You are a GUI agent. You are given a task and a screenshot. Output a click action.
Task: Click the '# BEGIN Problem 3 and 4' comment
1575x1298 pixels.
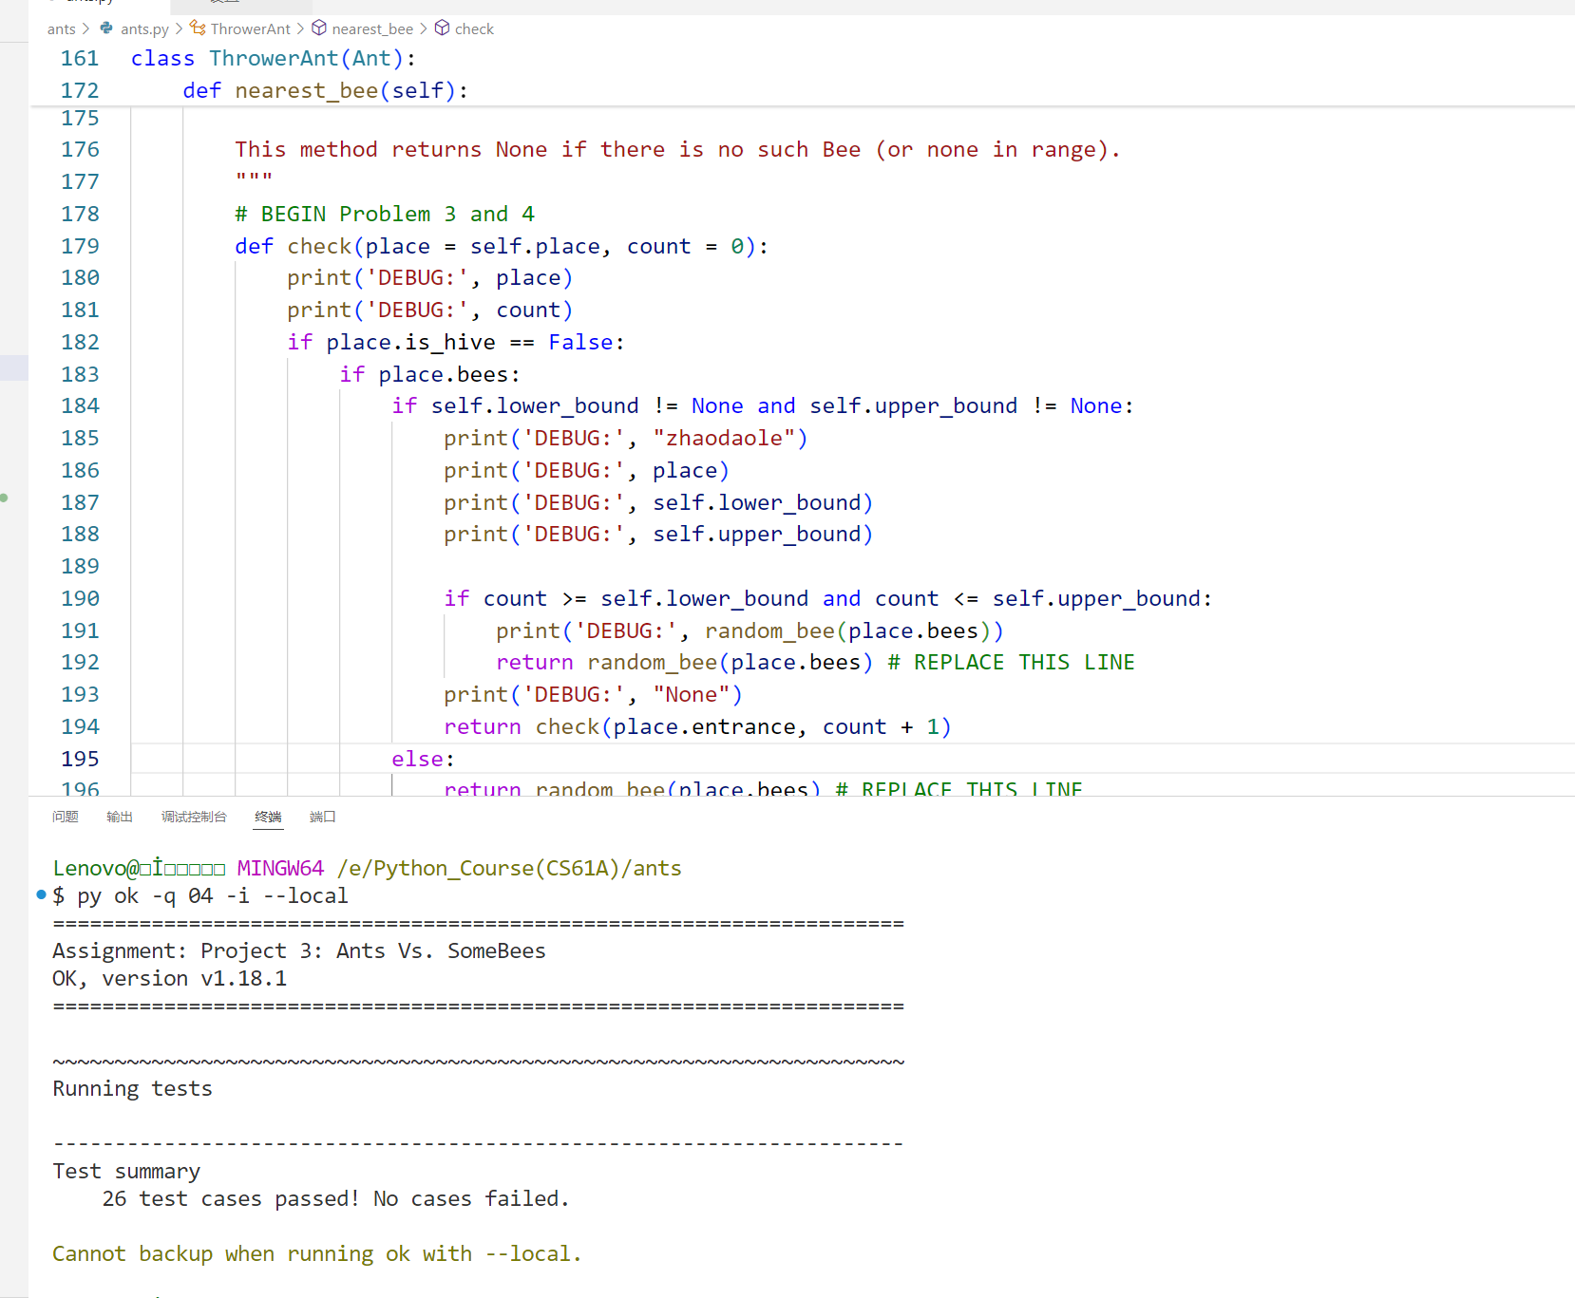pyautogui.click(x=385, y=215)
